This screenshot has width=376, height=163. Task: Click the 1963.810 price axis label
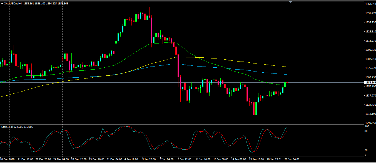370,4
